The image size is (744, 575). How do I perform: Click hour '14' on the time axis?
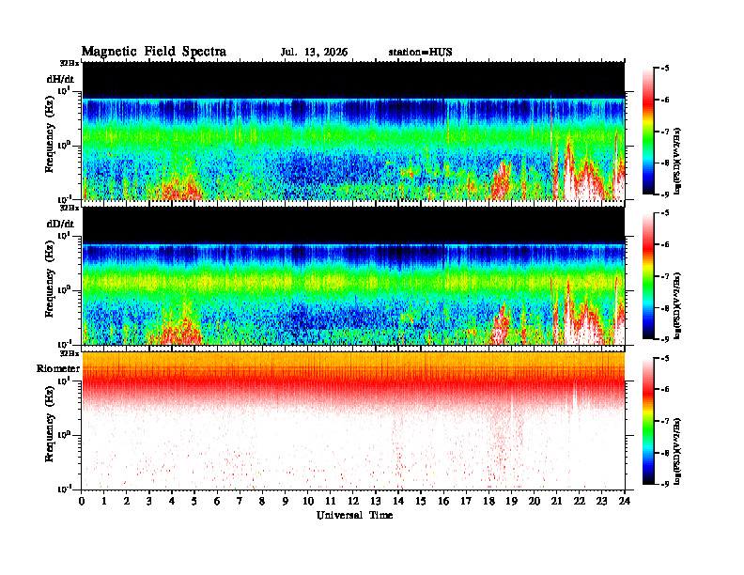[398, 501]
